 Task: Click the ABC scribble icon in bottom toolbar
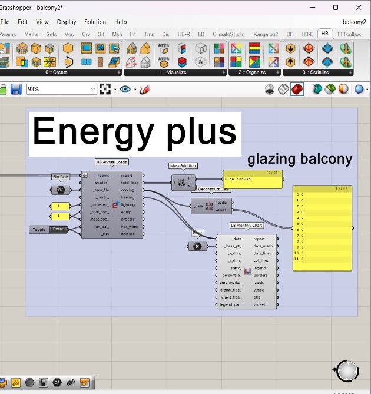pos(71,383)
